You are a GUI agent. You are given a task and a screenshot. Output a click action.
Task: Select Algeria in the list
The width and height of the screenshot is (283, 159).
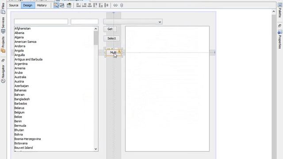click(19, 37)
